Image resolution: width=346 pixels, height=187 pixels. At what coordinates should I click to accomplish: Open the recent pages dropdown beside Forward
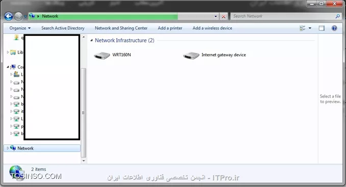(25, 16)
